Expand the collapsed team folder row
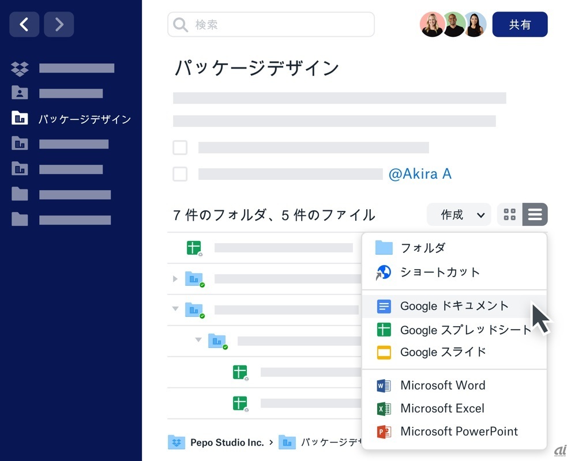The width and height of the screenshot is (571, 461). (175, 279)
